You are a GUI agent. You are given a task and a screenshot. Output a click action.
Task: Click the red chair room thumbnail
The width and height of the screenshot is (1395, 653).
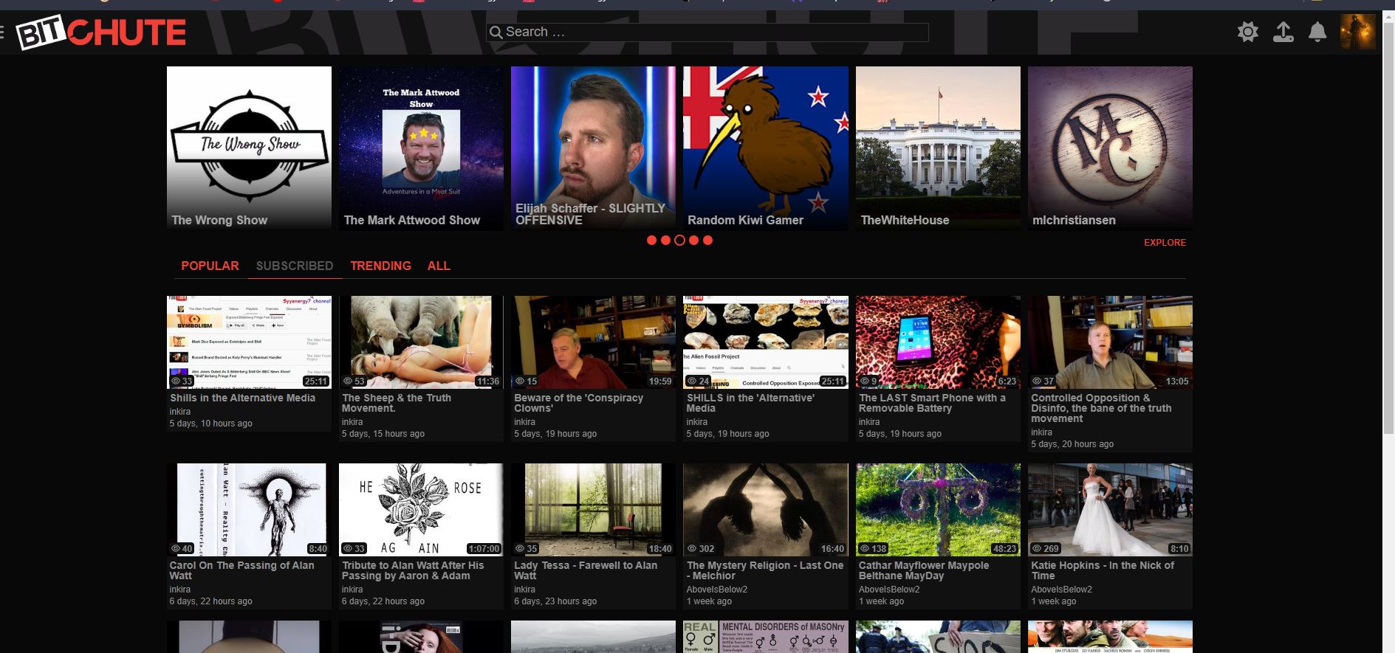[x=593, y=510]
